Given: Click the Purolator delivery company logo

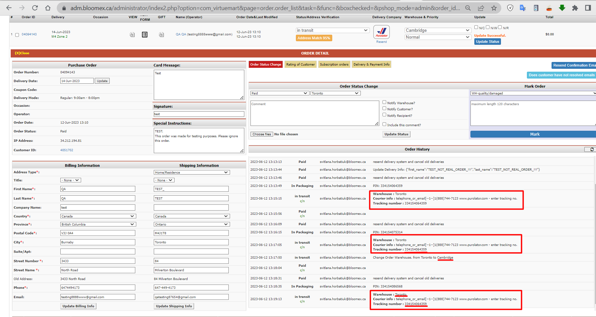Looking at the screenshot, I should [382, 32].
